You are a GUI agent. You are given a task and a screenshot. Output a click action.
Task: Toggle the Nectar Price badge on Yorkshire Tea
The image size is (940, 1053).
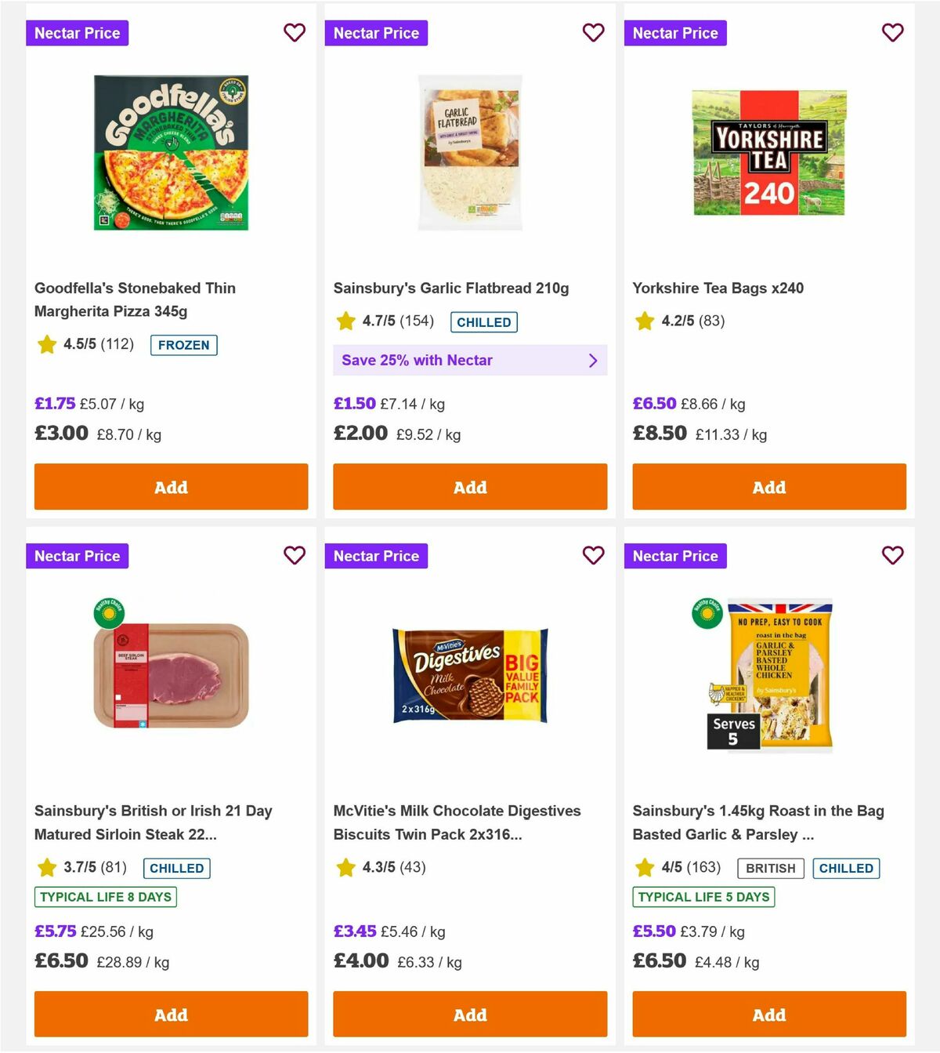pos(675,33)
